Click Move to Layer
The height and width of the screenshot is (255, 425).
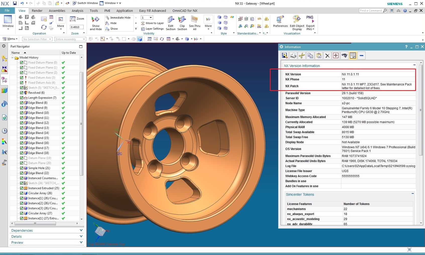(x=152, y=23)
